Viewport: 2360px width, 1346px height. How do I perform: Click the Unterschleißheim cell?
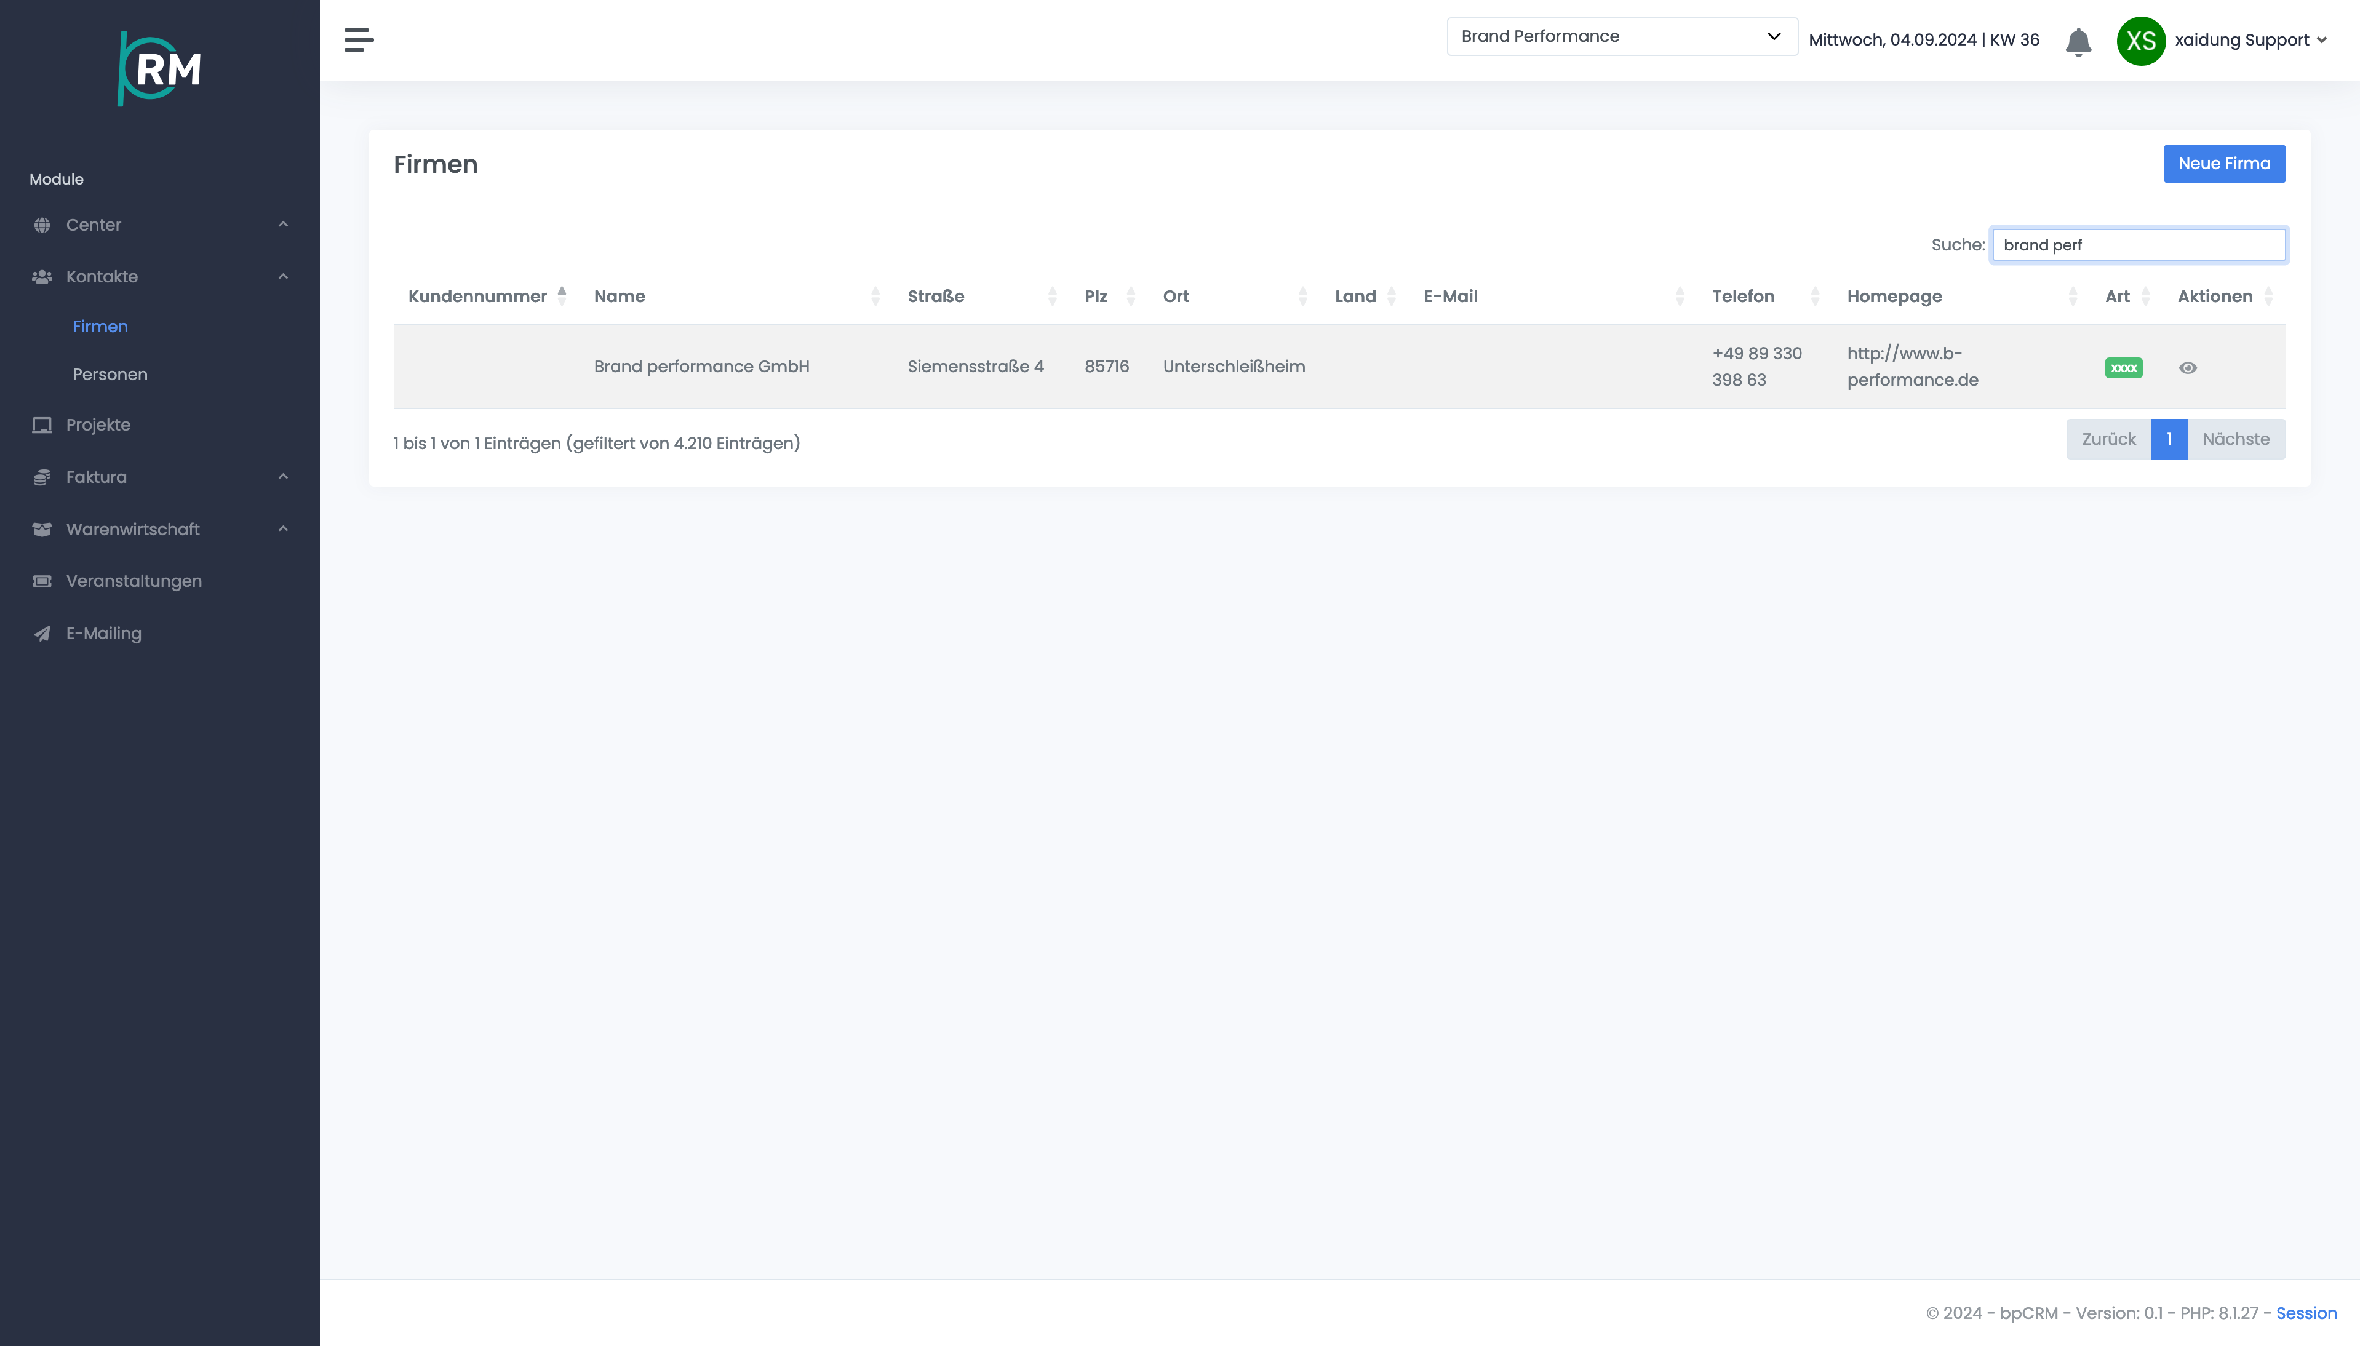coord(1234,366)
